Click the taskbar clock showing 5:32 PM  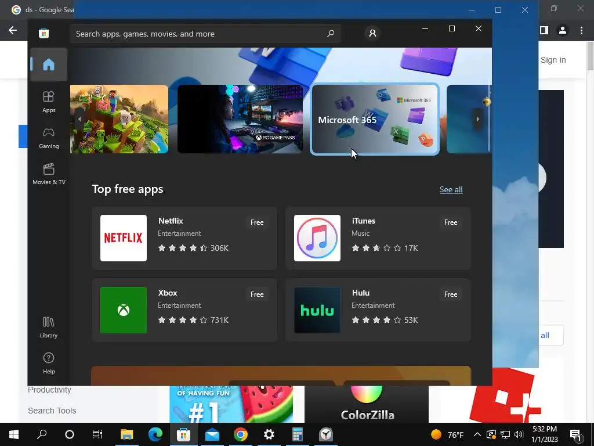545,434
